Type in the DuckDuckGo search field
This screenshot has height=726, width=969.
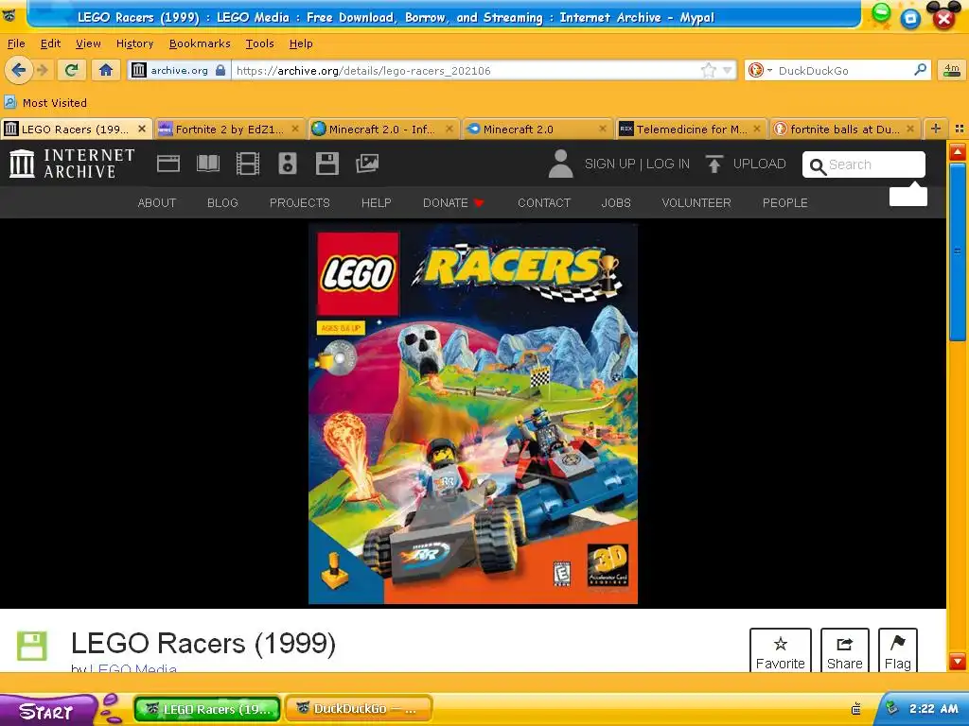point(843,70)
